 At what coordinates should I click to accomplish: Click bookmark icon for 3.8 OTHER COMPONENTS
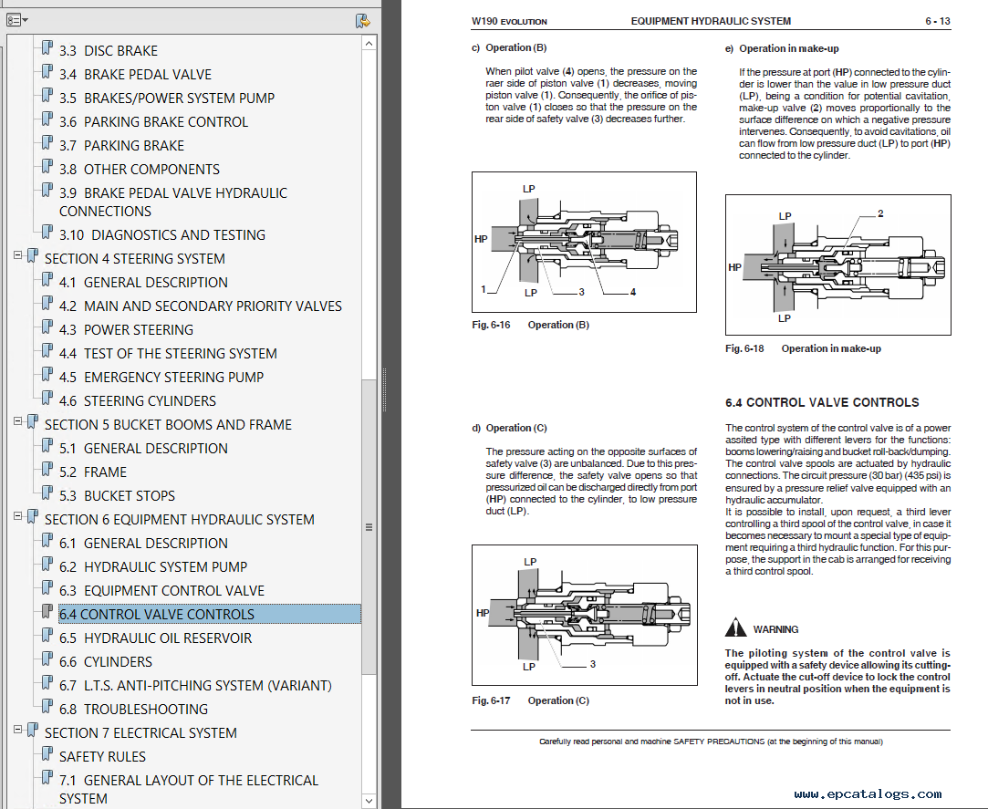(x=47, y=167)
